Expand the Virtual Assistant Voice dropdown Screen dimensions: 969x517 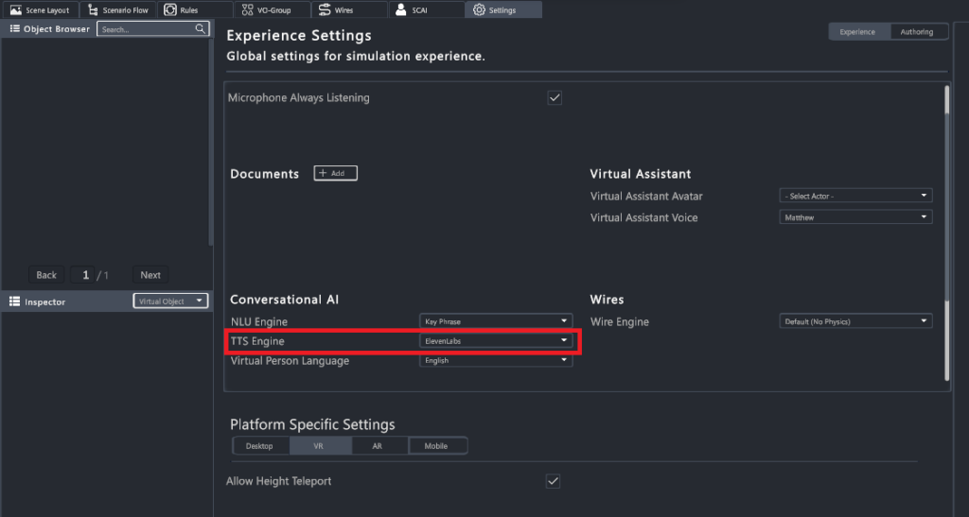[x=855, y=217]
